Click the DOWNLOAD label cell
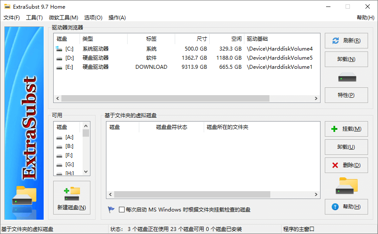The height and width of the screenshot is (234, 378). click(x=151, y=67)
